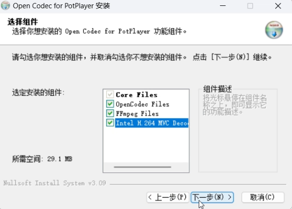Uncheck the OpenCodec Files checkbox

110,104
